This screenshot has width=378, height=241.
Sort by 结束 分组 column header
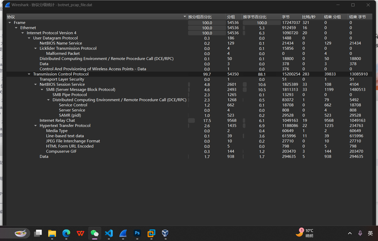pos(335,17)
